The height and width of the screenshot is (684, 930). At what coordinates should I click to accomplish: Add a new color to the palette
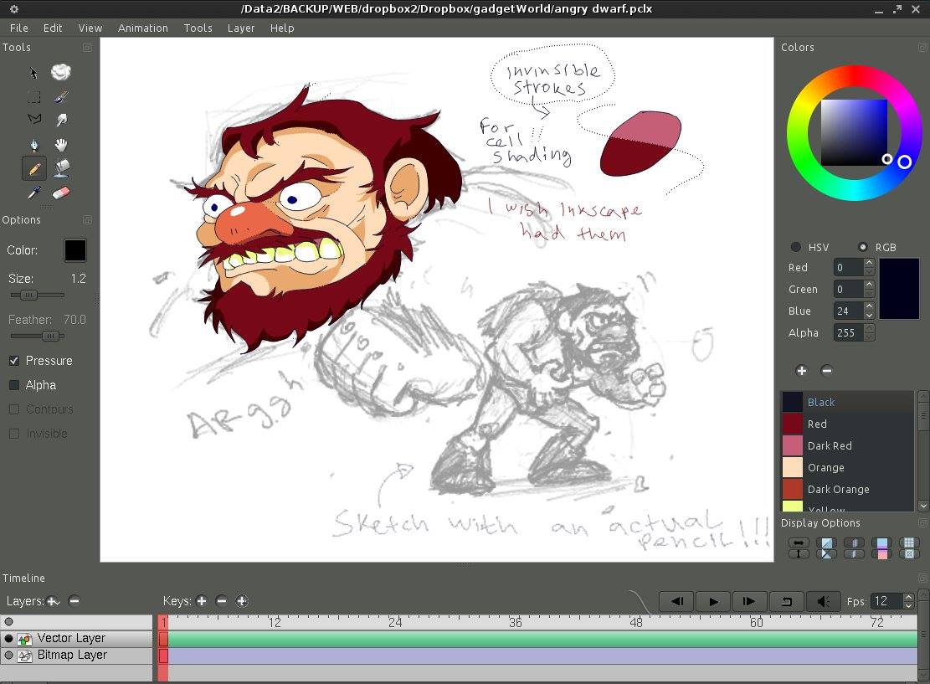[x=801, y=370]
